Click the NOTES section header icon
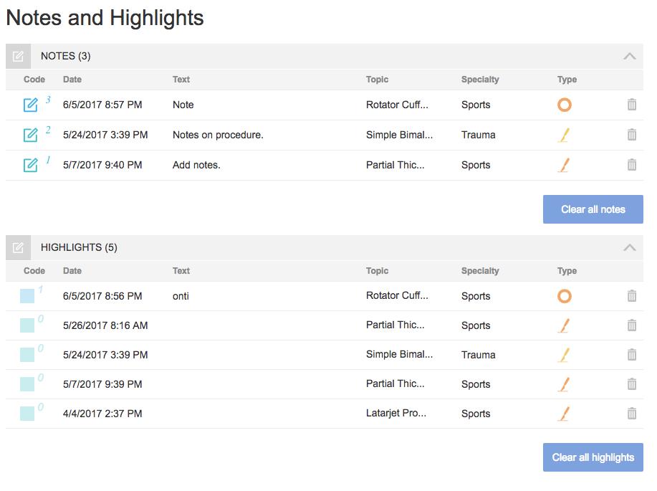This screenshot has height=491, width=657. [18, 56]
